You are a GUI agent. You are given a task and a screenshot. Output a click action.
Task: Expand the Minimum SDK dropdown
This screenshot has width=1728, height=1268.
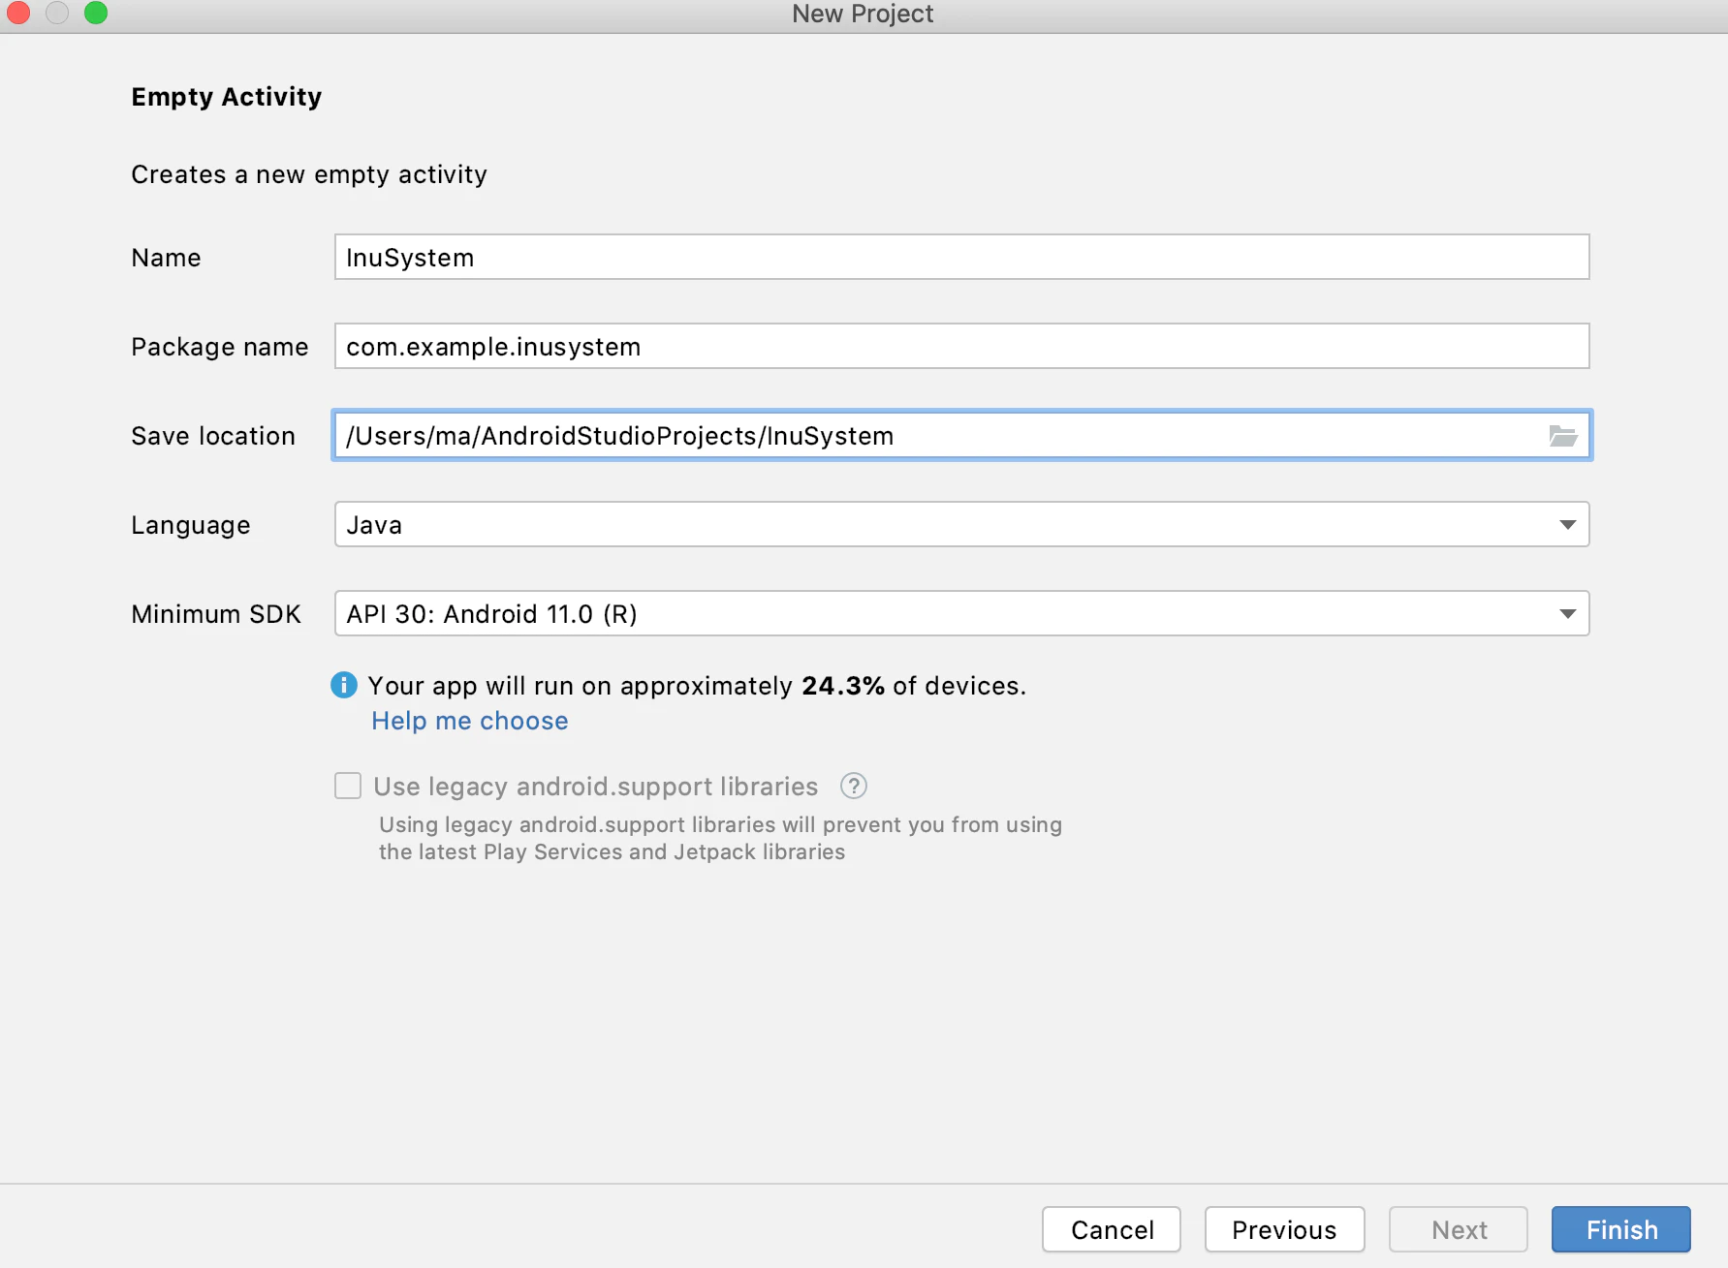[961, 613]
